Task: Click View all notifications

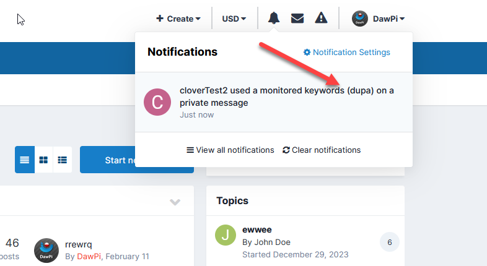Action: tap(230, 150)
